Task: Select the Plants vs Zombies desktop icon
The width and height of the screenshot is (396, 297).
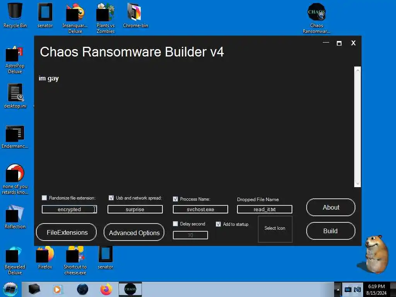Action: (x=105, y=18)
